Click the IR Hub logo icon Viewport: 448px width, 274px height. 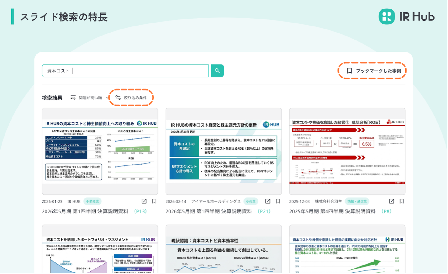pyautogui.click(x=387, y=16)
